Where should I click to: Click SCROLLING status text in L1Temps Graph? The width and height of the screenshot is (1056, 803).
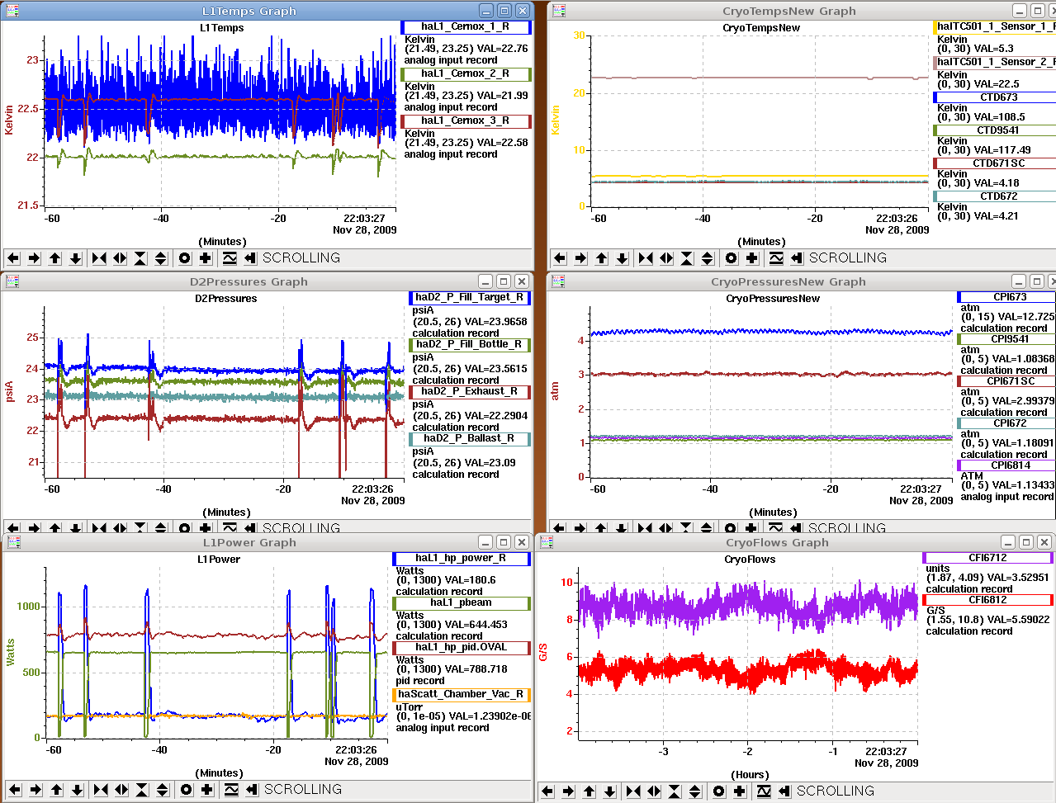pyautogui.click(x=301, y=258)
